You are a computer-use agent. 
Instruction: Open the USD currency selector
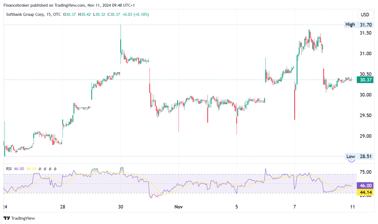point(365,15)
